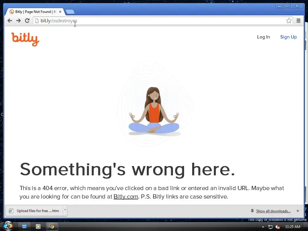Open the Sign Up page

288,37
